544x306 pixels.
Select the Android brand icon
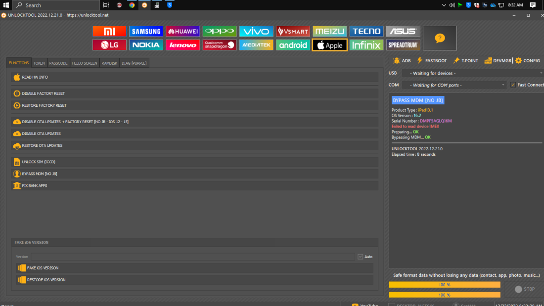tap(293, 45)
